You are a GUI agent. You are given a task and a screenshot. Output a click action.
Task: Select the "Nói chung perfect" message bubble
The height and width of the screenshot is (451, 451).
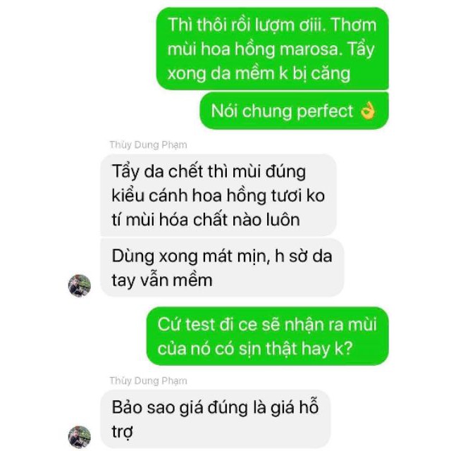(x=294, y=111)
